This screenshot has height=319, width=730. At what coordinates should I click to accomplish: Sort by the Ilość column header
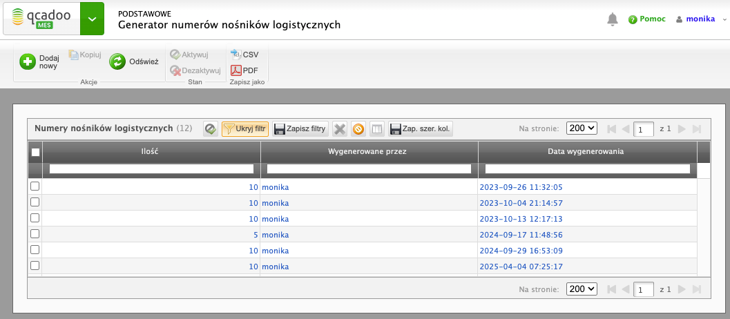(151, 151)
